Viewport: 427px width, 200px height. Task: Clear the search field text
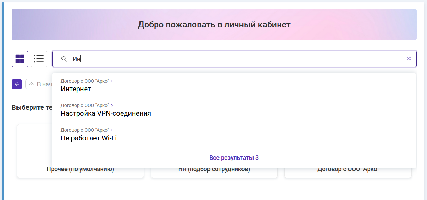(x=409, y=59)
